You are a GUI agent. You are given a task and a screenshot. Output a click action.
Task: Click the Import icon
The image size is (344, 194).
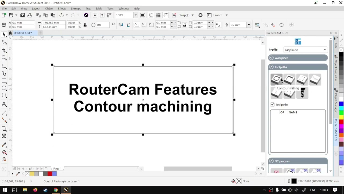coord(95,15)
